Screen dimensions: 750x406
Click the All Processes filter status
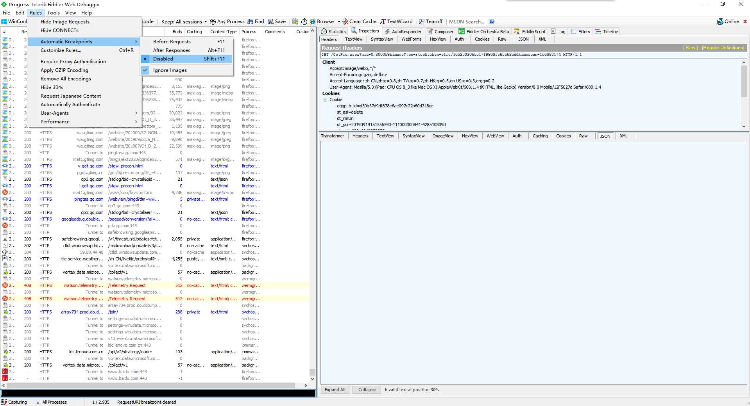point(51,402)
